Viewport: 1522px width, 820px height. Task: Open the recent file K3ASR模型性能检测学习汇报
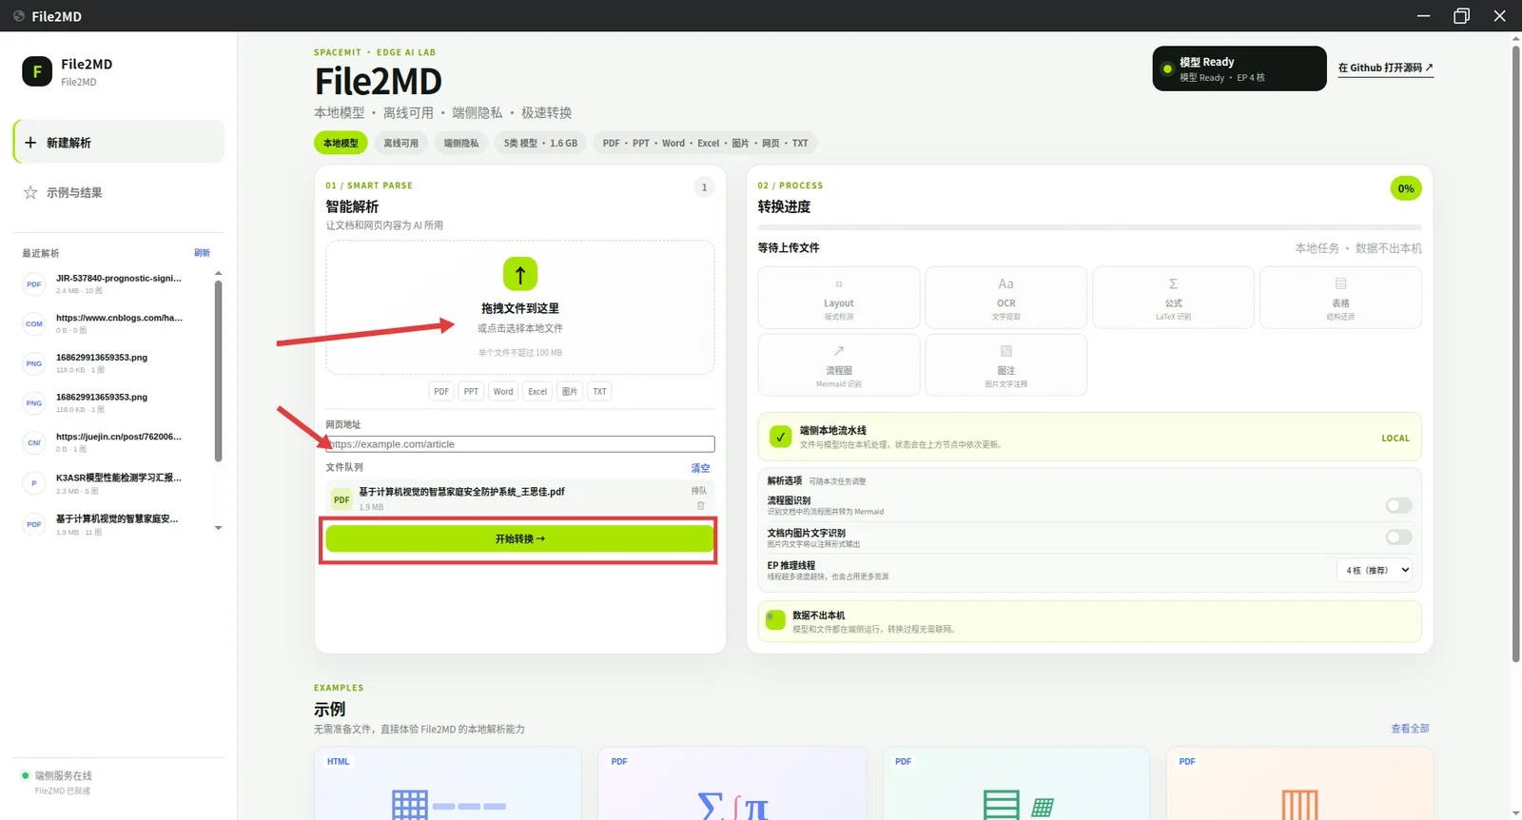pos(119,478)
